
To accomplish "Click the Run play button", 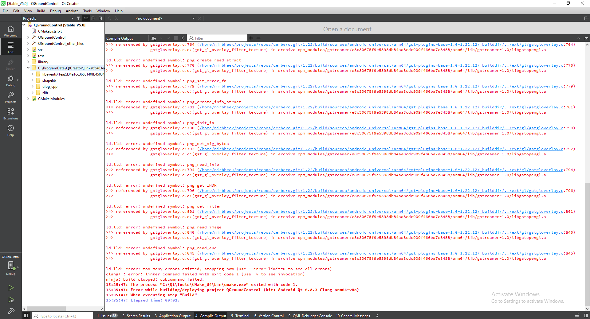I will pos(11,288).
